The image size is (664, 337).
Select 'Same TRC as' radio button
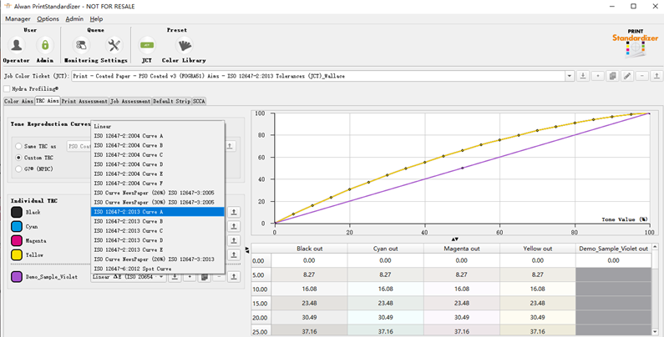(18, 146)
